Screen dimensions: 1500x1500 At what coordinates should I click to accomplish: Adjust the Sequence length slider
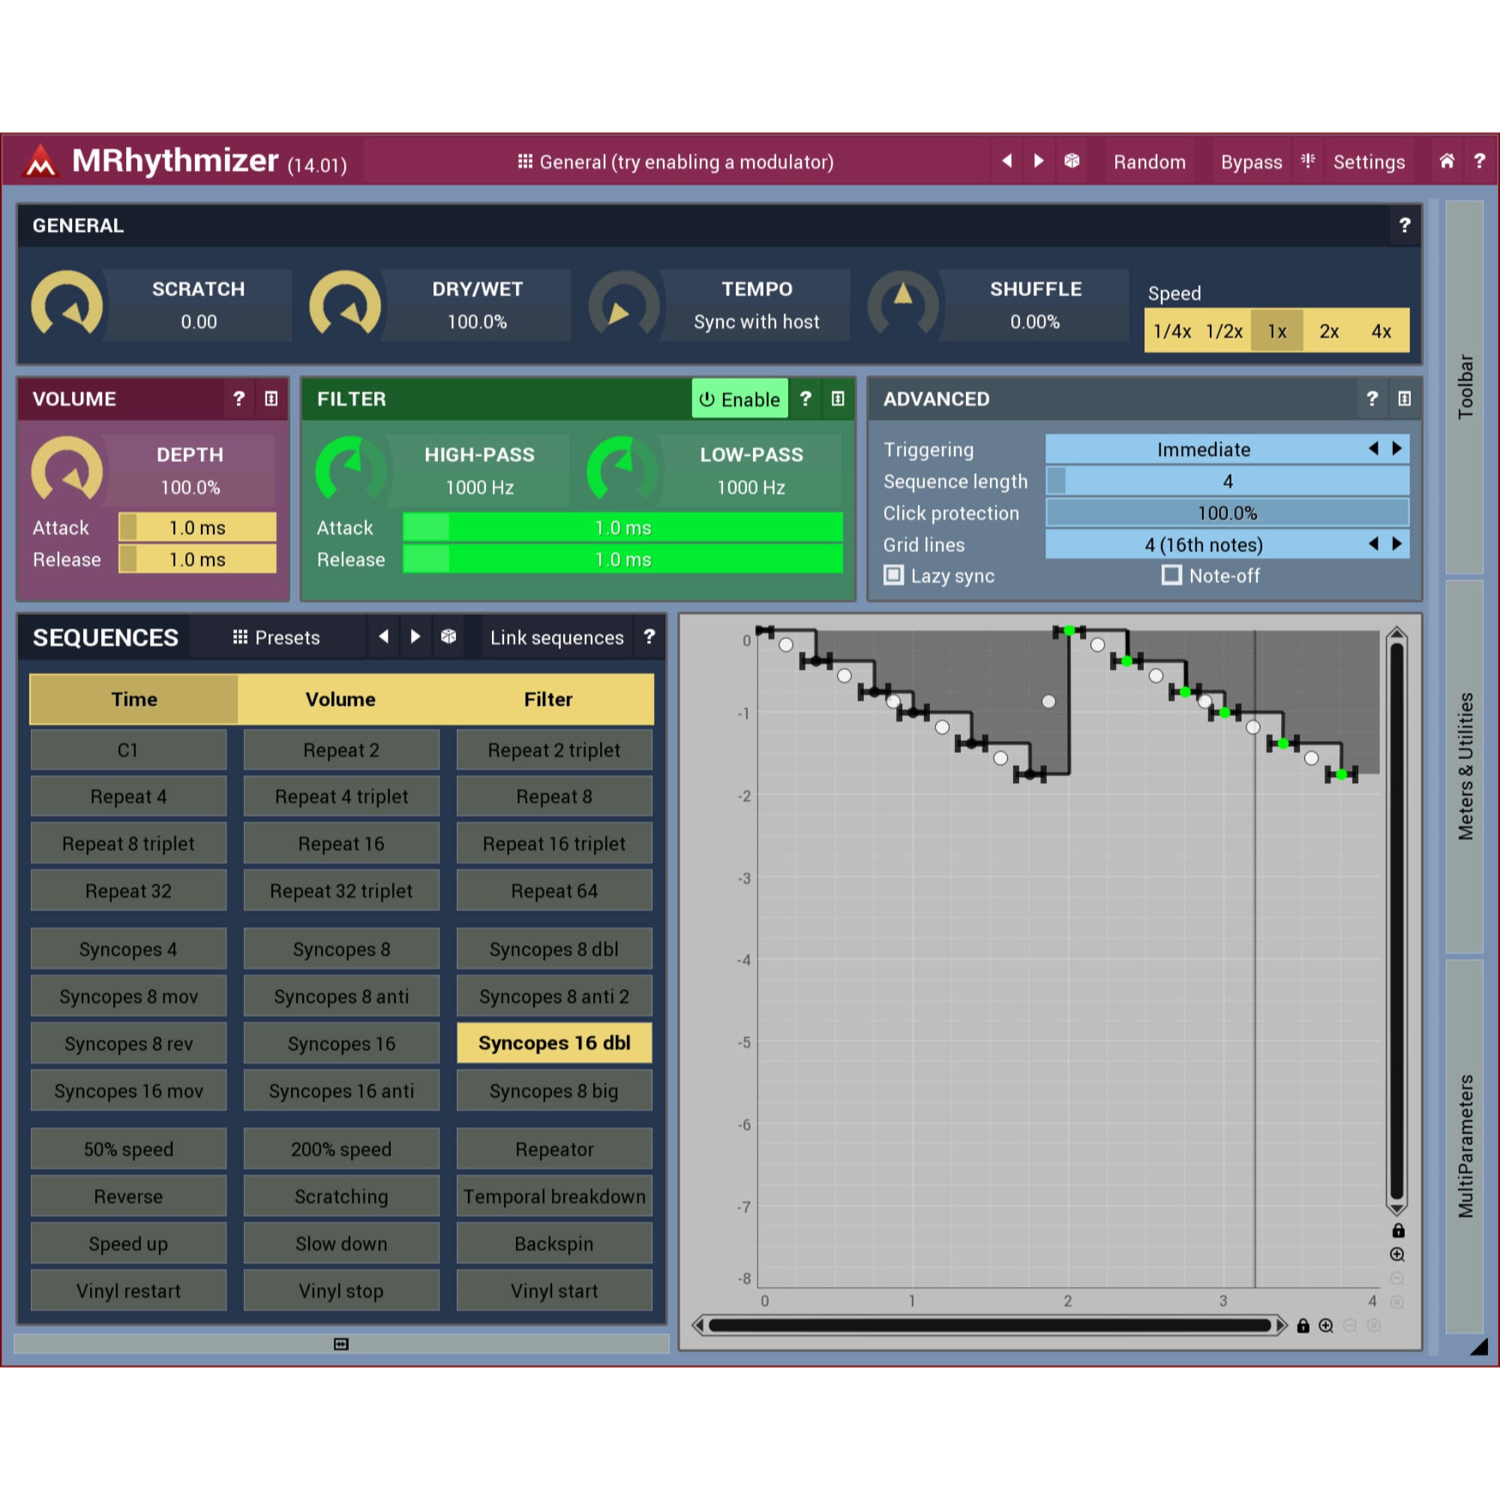pos(1227,481)
